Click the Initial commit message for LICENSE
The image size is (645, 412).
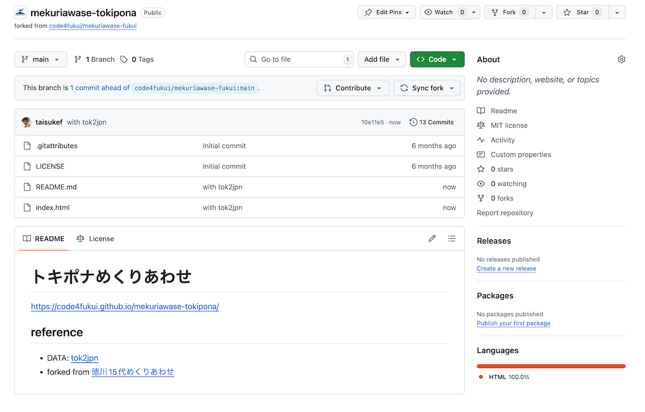click(224, 166)
